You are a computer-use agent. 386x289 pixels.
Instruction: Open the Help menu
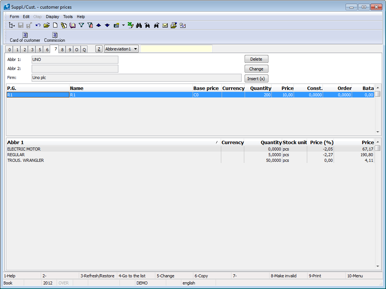pyautogui.click(x=81, y=17)
